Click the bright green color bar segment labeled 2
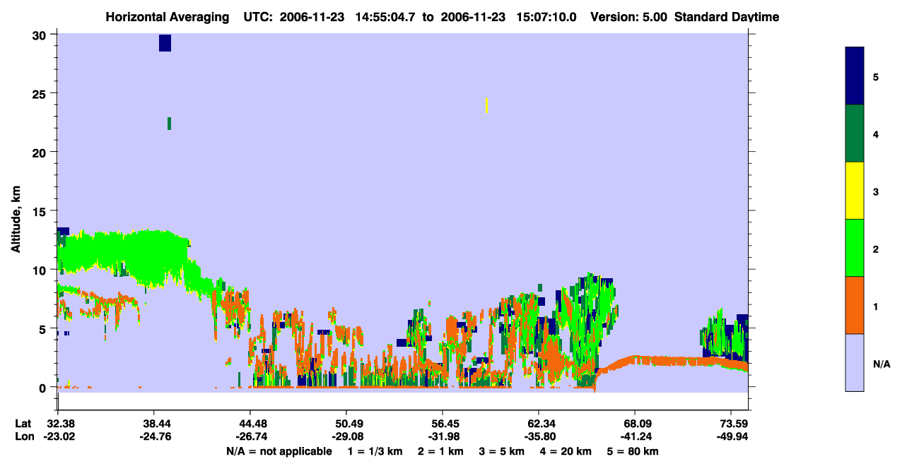919x471 pixels. click(855, 248)
